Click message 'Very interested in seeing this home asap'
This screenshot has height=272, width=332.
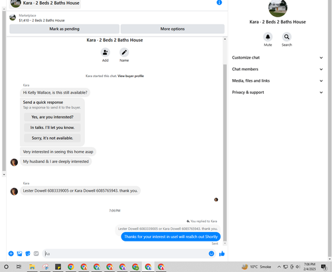click(58, 152)
